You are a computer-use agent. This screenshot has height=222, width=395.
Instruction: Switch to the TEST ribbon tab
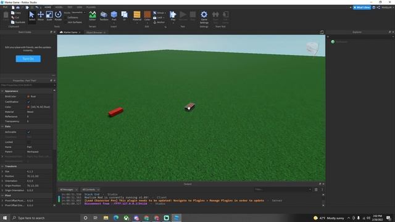(x=70, y=7)
